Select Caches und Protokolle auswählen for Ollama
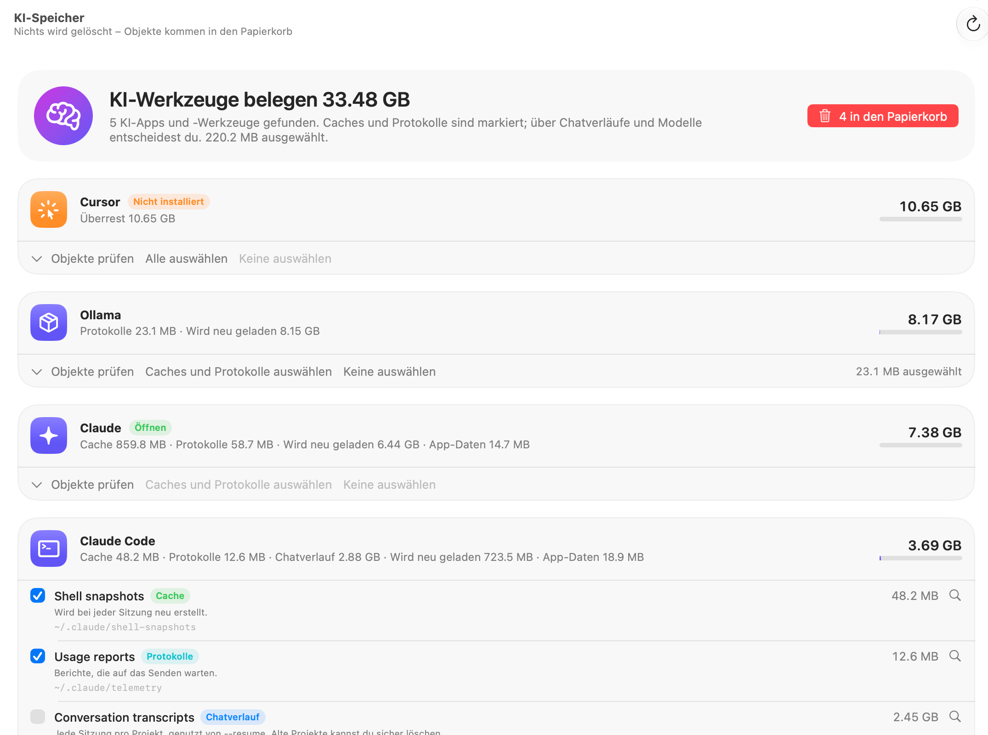Screen dimensions: 988x735 point(238,372)
